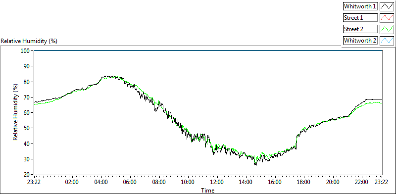
Task: Click the 60 value on the Y axis
Action: pos(27,113)
